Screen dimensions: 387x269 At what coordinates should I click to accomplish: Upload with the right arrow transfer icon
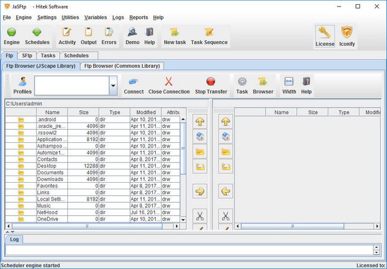point(200,191)
